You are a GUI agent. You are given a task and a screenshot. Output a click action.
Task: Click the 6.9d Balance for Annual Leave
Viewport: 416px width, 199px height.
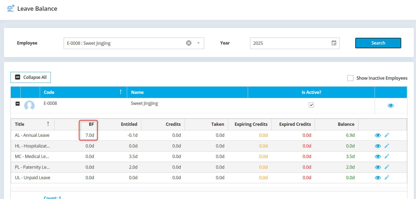[350, 135]
